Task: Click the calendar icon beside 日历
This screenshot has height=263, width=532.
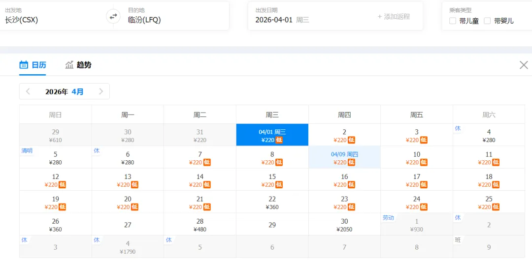Action: click(24, 65)
